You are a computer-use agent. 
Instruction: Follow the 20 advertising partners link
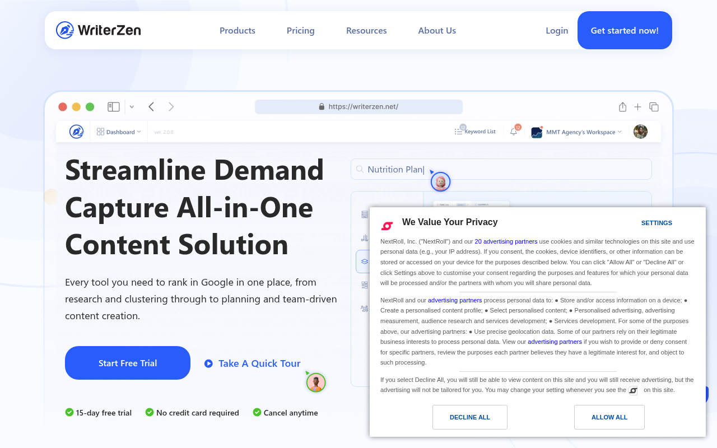click(x=506, y=241)
